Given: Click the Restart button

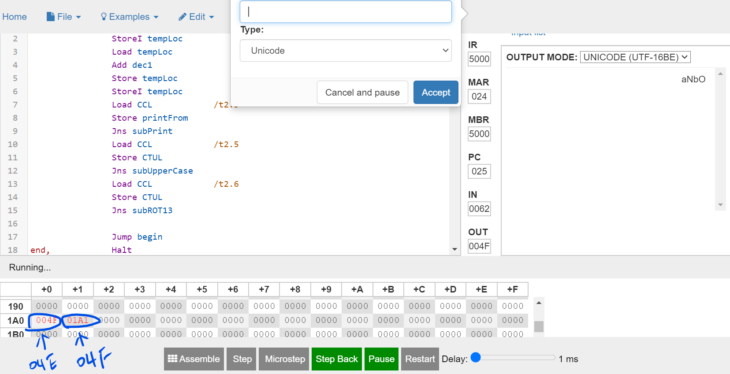Looking at the screenshot, I should [x=420, y=359].
